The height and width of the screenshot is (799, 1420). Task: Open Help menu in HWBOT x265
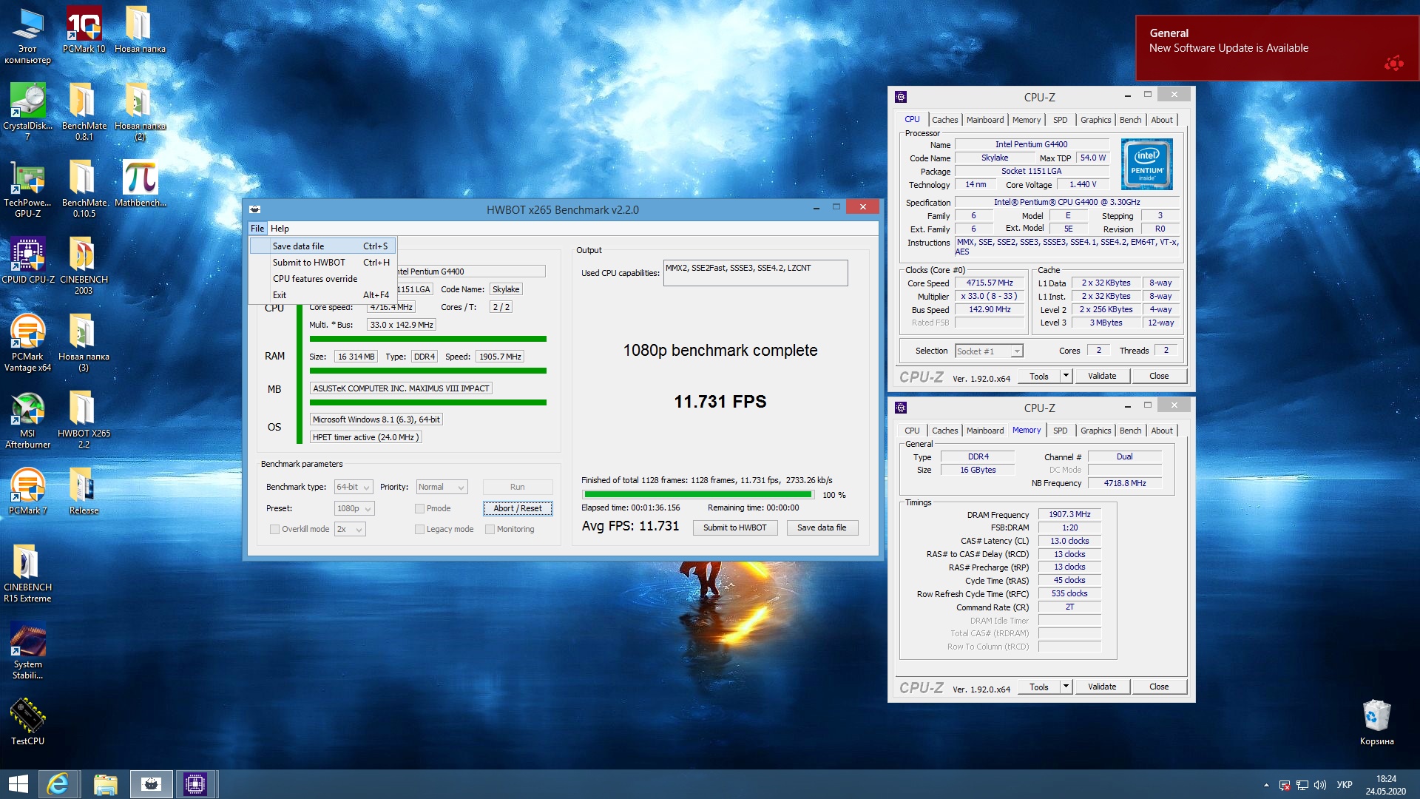(280, 229)
